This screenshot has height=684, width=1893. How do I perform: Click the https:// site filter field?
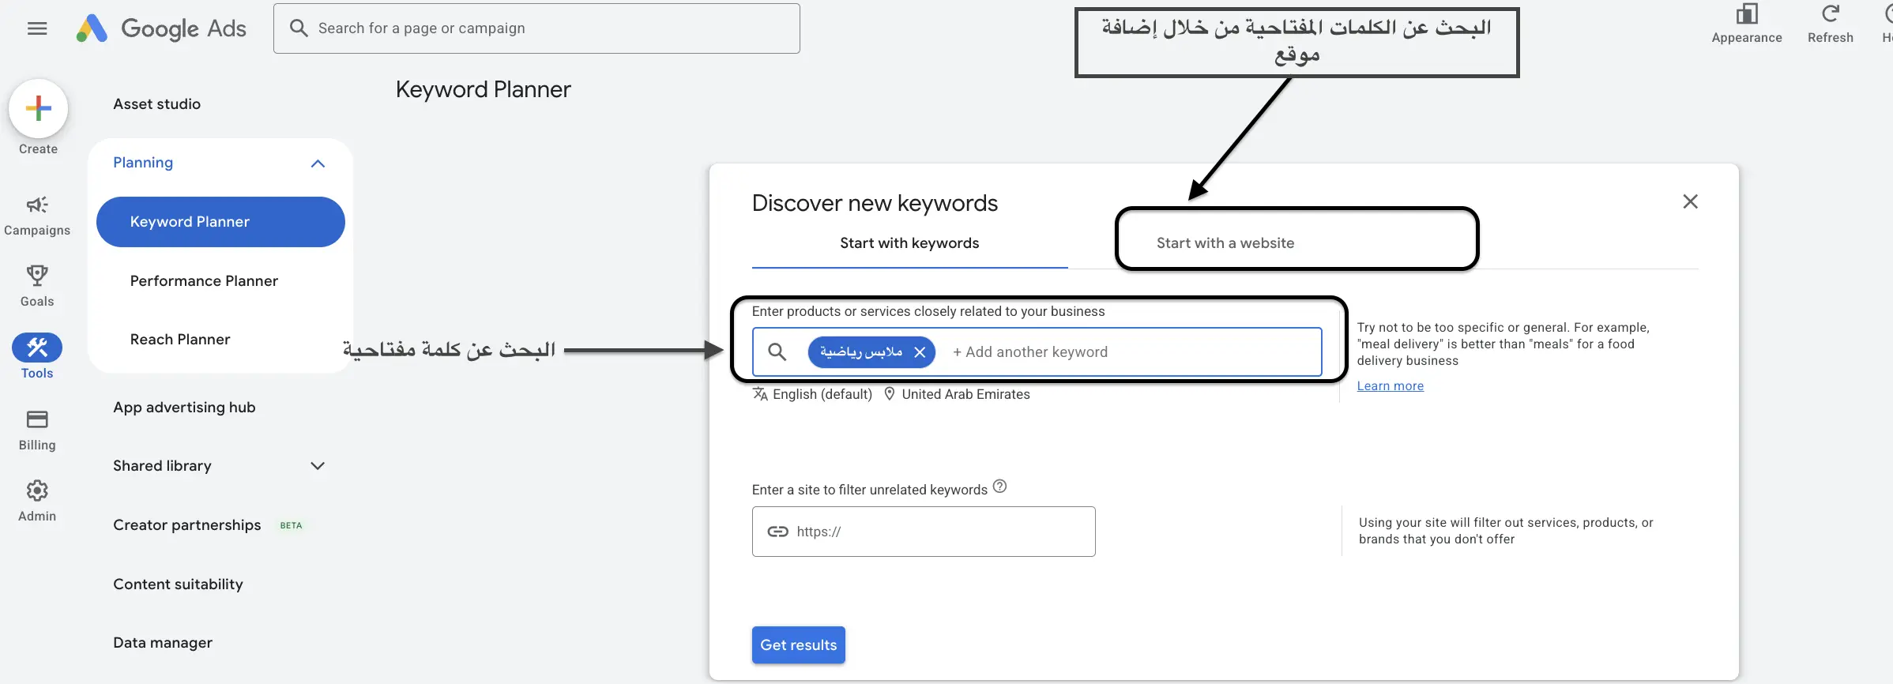[x=924, y=532]
